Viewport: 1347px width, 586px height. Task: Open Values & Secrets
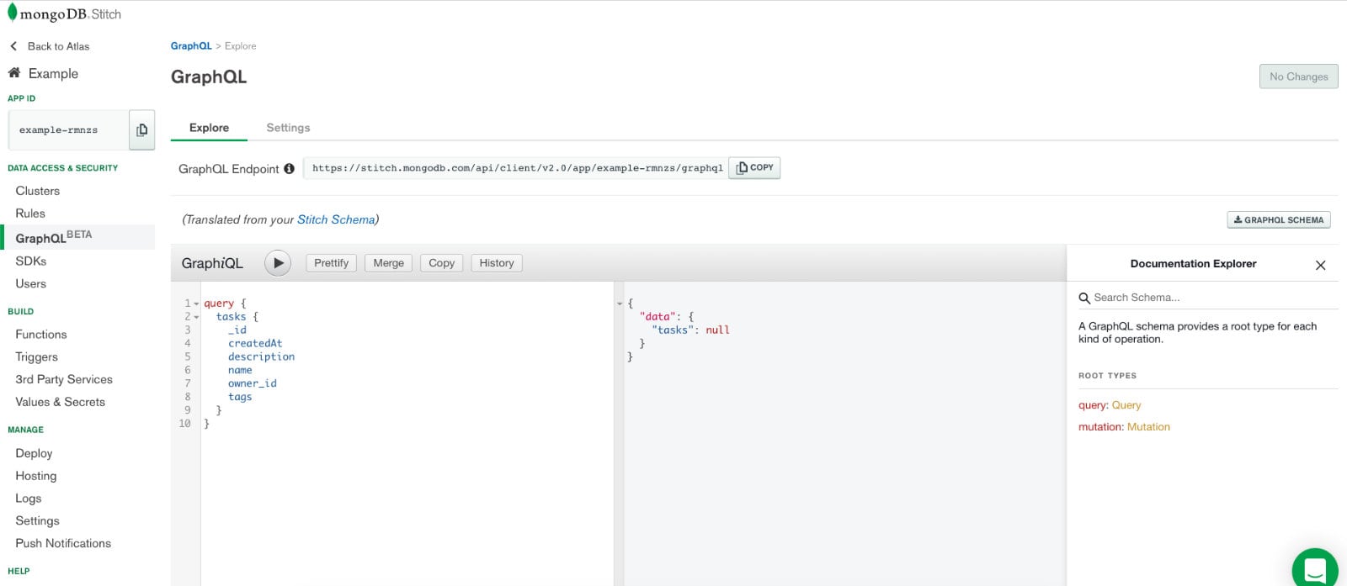[61, 402]
